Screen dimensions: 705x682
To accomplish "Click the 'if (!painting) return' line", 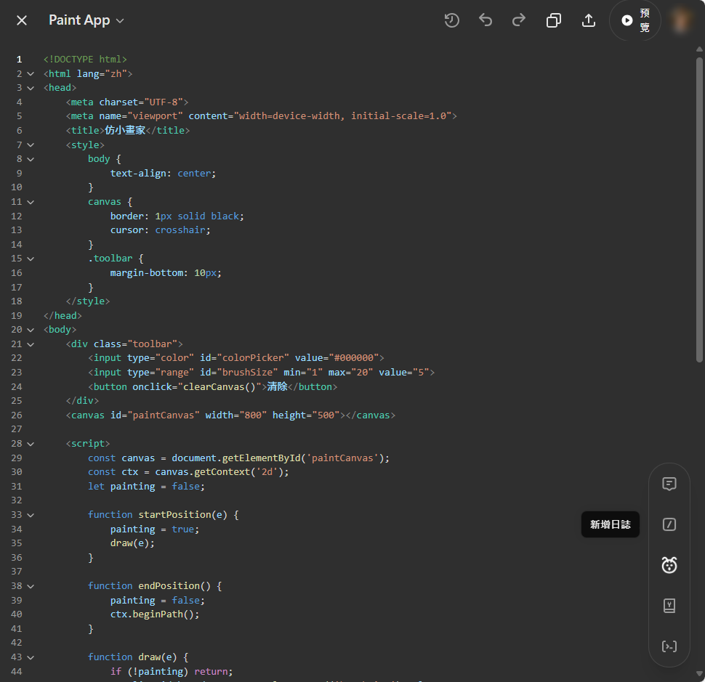I will pos(172,672).
